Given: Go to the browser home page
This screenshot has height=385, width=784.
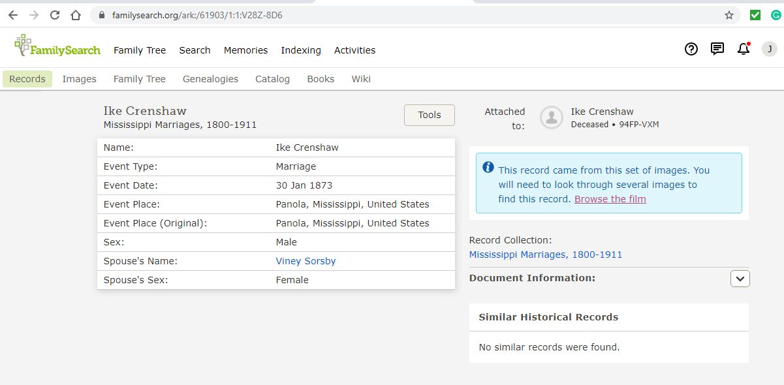Looking at the screenshot, I should pyautogui.click(x=76, y=15).
